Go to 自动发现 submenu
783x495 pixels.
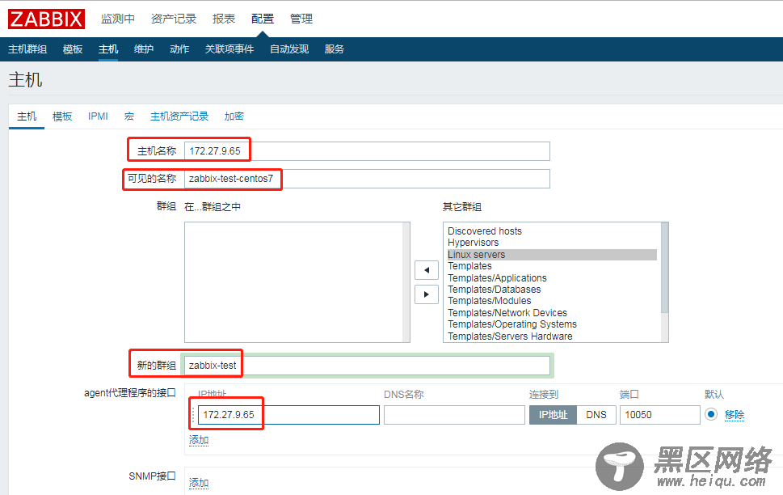[289, 49]
